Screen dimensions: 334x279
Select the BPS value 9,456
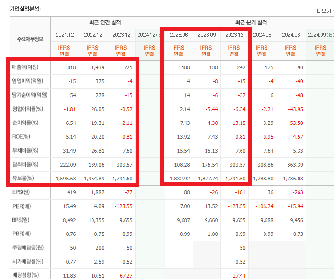(297, 220)
